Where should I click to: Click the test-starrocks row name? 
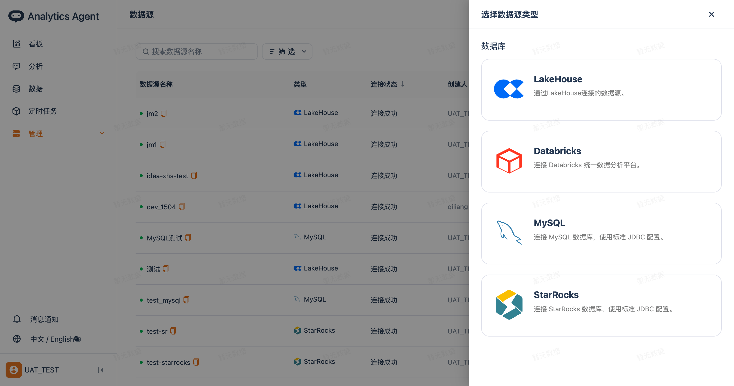coord(168,362)
